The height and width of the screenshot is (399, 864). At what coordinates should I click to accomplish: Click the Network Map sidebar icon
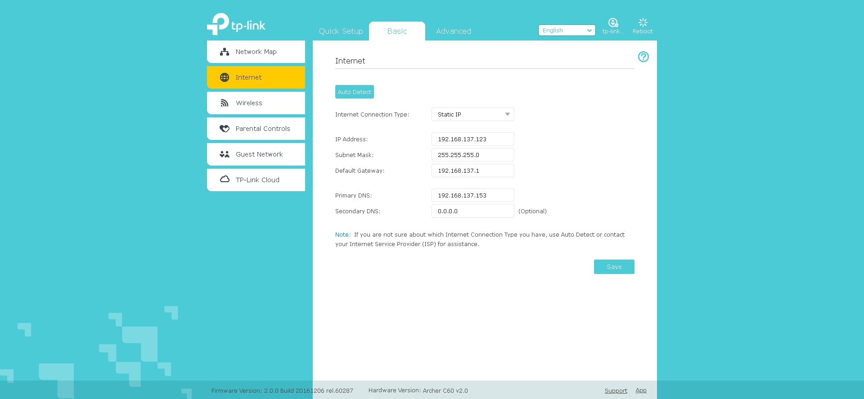225,52
